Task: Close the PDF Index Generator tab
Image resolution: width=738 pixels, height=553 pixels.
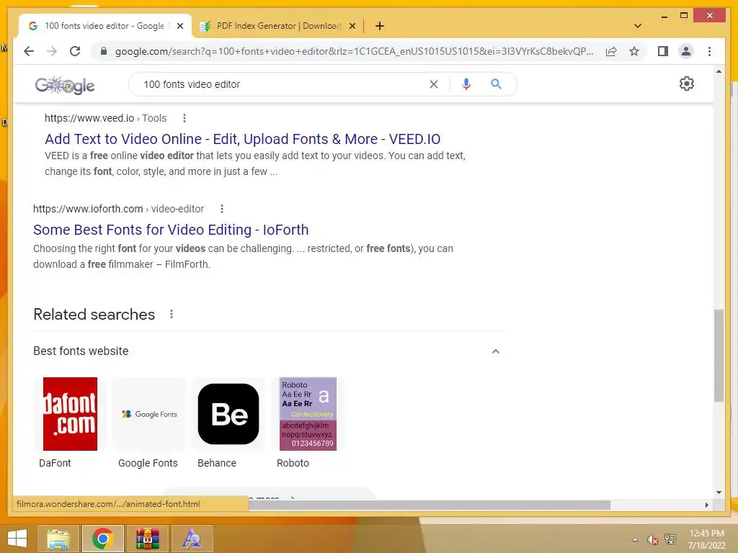Action: click(352, 26)
